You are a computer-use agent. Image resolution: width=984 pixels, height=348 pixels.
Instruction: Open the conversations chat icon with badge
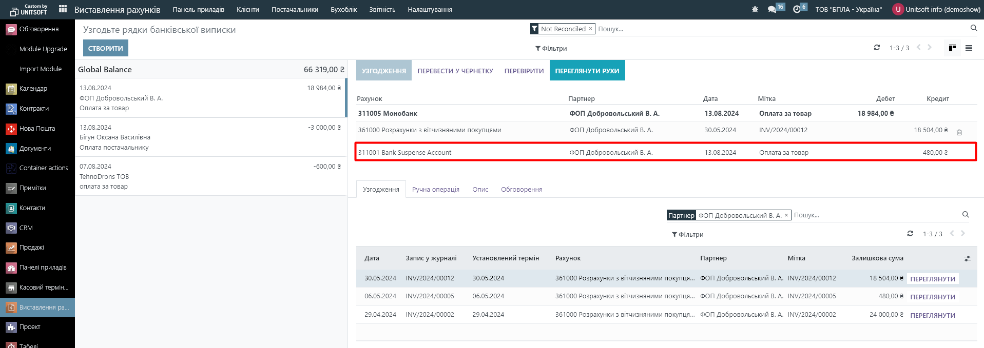click(x=772, y=9)
